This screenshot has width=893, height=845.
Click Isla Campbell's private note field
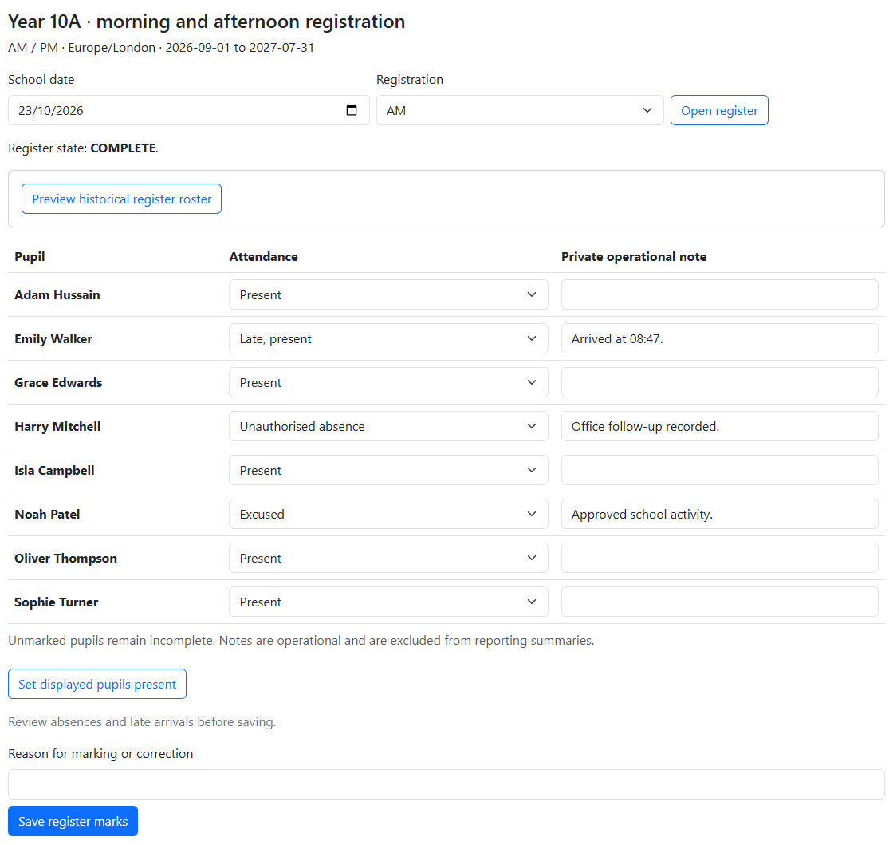720,470
